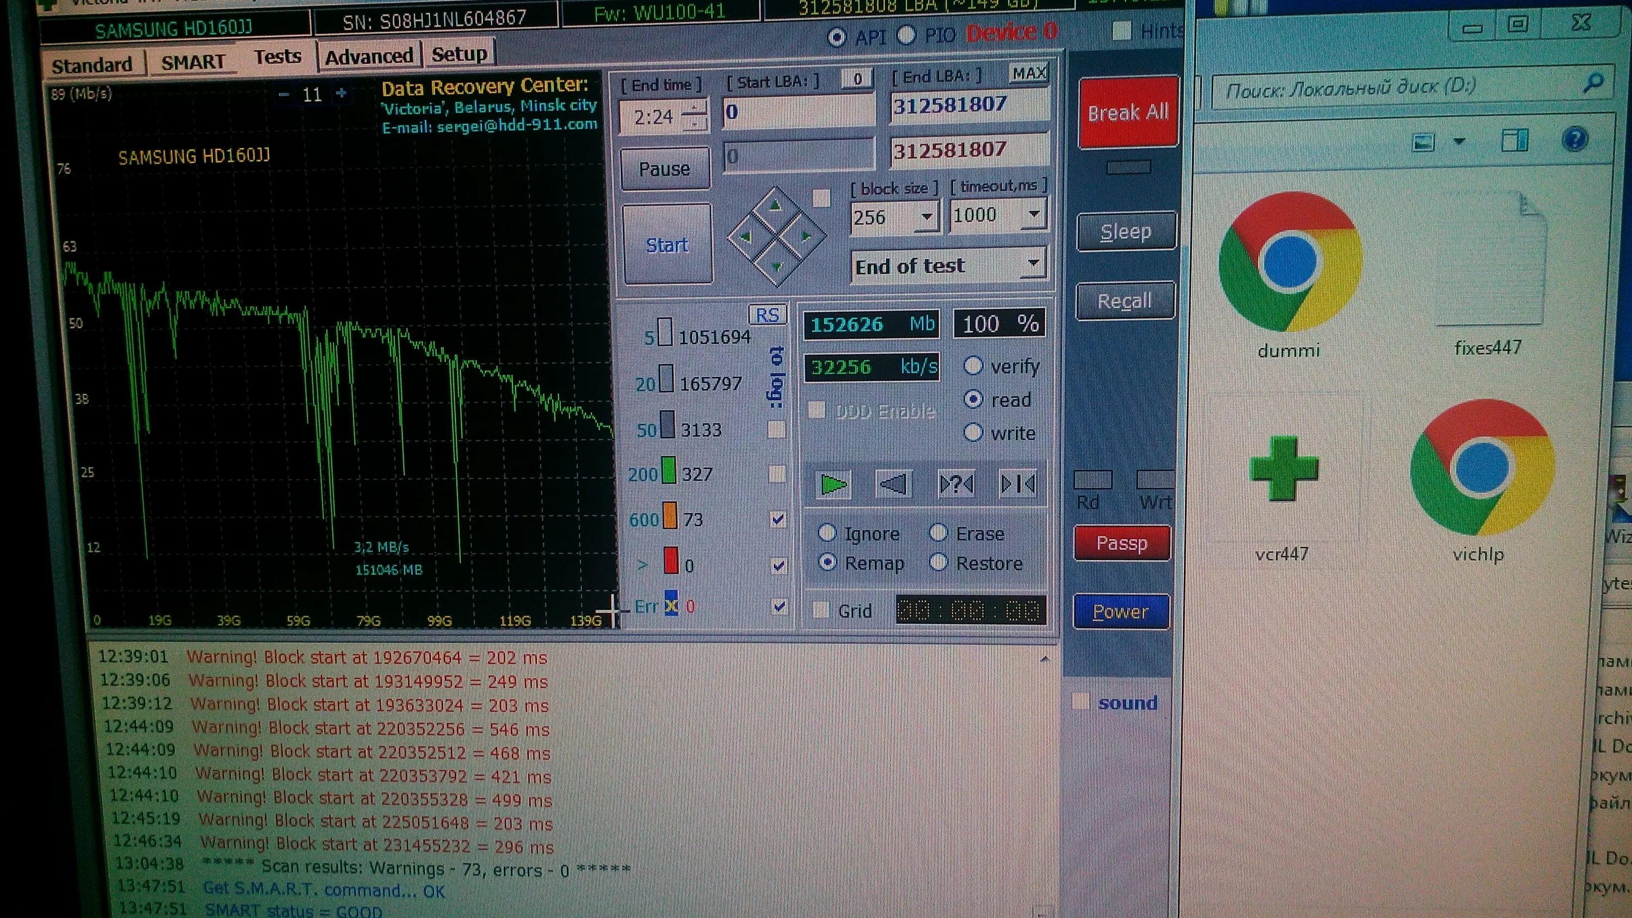This screenshot has width=1632, height=918.
Task: Click the RS reset counters button
Action: click(x=767, y=315)
